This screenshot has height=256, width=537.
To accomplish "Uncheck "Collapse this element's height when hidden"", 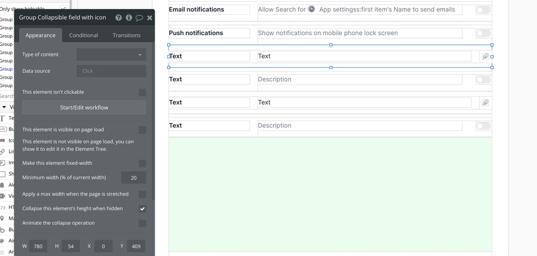I will [x=142, y=209].
